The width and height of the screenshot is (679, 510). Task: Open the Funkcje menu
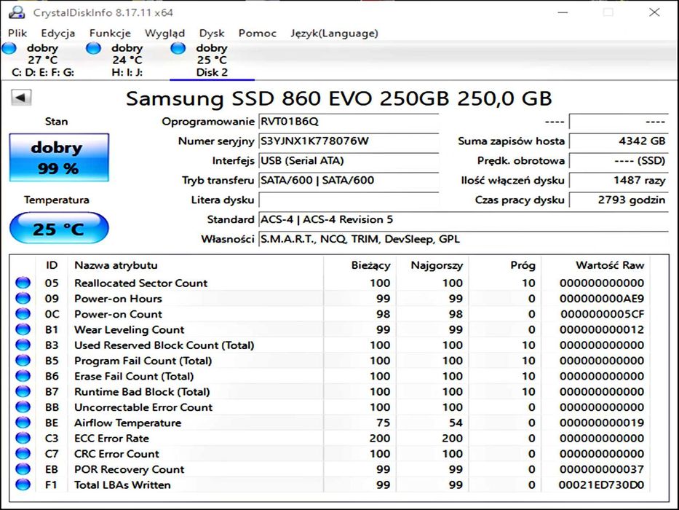[x=110, y=34]
